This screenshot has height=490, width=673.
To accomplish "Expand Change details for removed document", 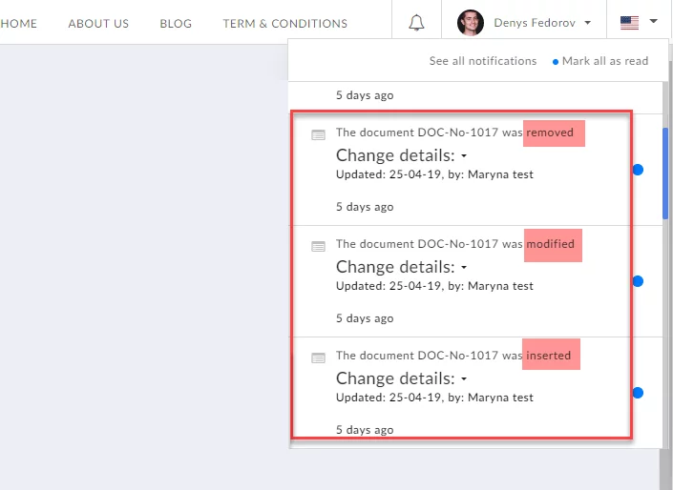I will (x=401, y=155).
